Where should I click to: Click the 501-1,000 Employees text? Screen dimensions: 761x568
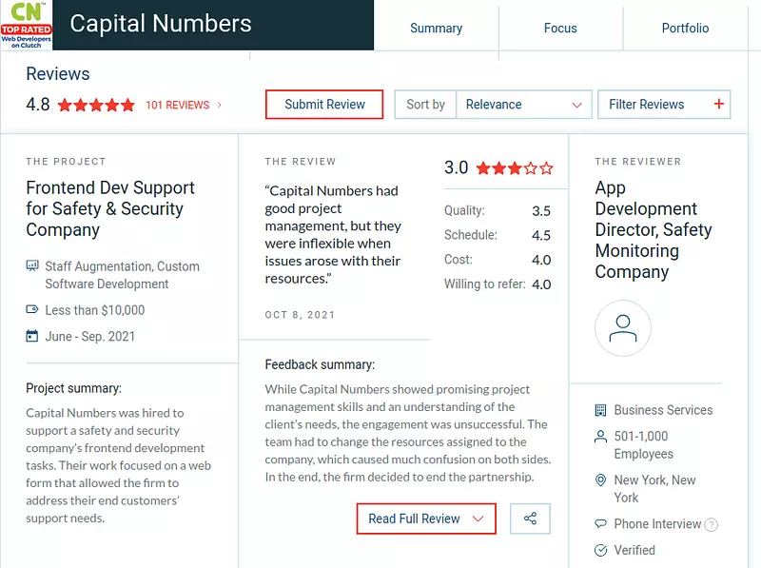pyautogui.click(x=644, y=444)
